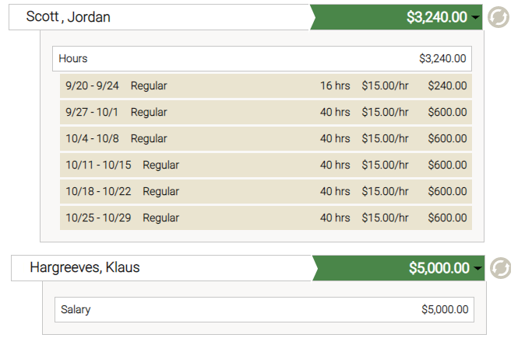Select the 10/11 - 10/15 Regular row
The height and width of the screenshot is (338, 525).
[266, 165]
